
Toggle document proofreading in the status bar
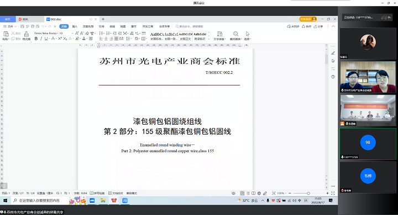[x=116, y=193]
